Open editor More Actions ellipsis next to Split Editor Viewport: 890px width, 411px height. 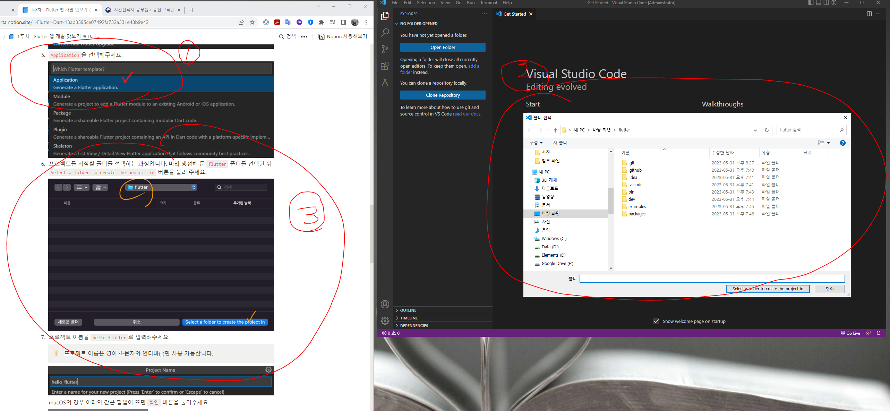(878, 14)
